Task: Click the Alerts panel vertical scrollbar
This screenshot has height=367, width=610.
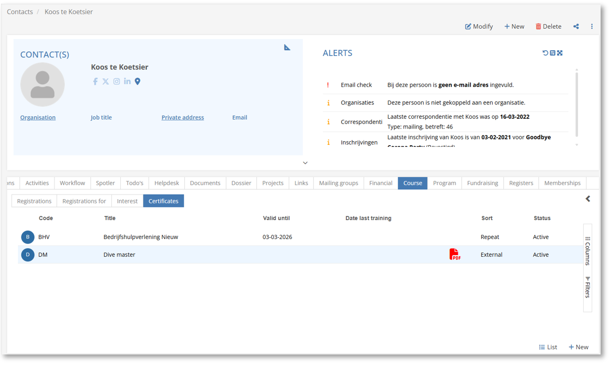Action: (x=577, y=105)
